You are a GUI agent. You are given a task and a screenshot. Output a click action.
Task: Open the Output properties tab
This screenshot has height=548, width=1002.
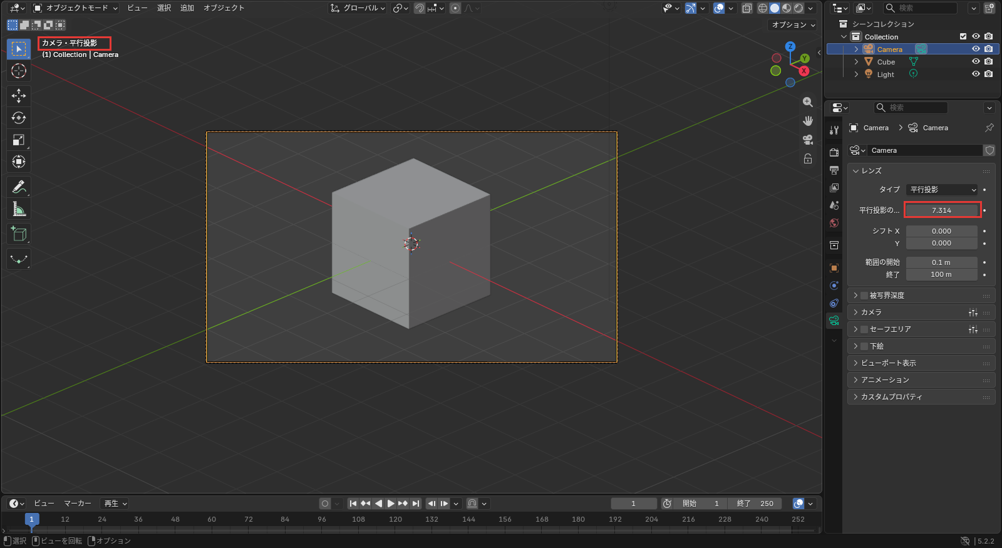click(x=834, y=170)
